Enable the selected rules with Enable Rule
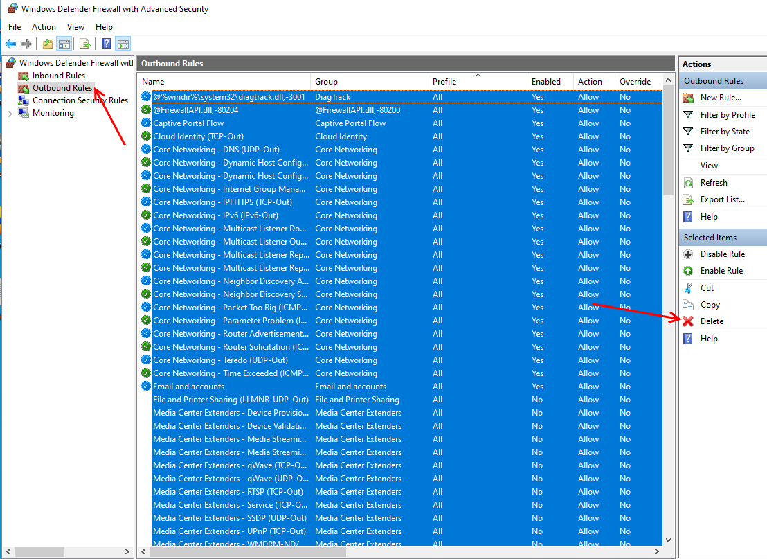Screen dimensions: 767x559 (721, 271)
